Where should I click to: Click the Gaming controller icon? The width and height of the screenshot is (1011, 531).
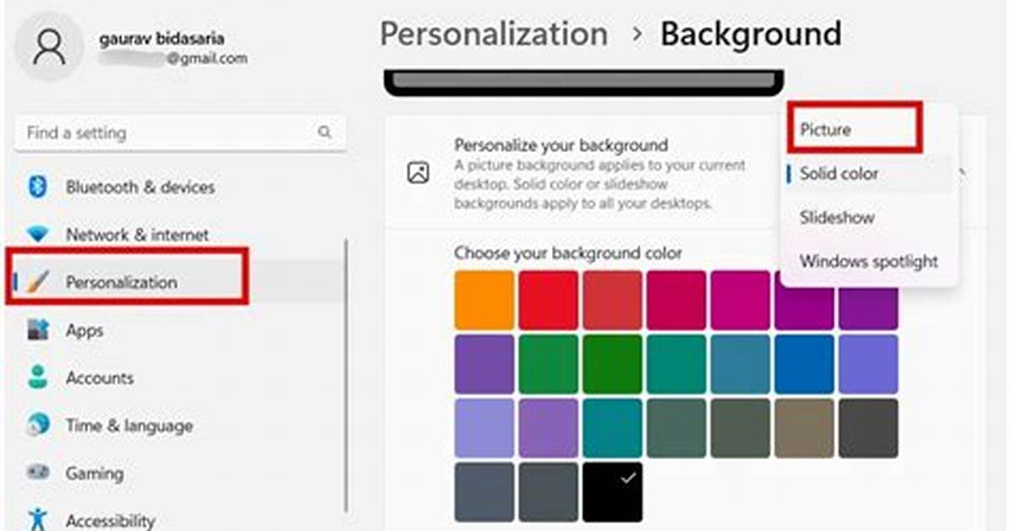38,473
